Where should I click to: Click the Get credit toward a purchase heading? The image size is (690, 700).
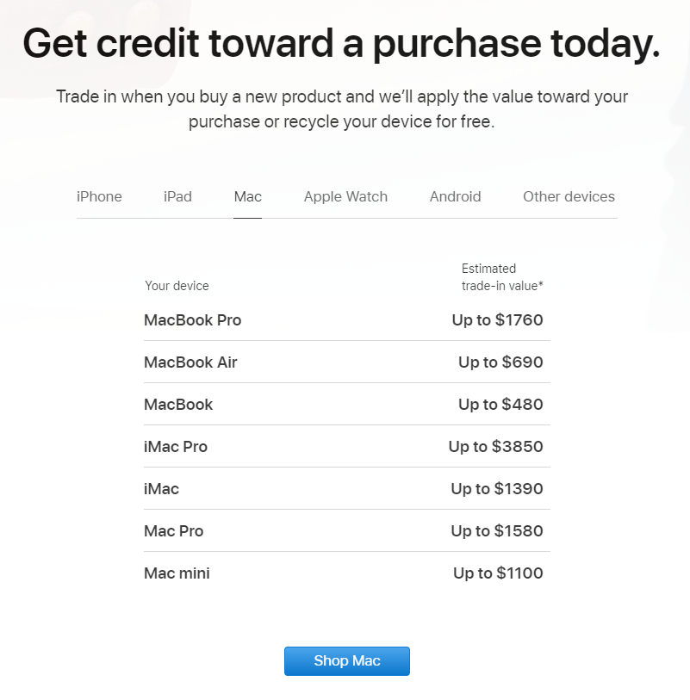point(341,43)
